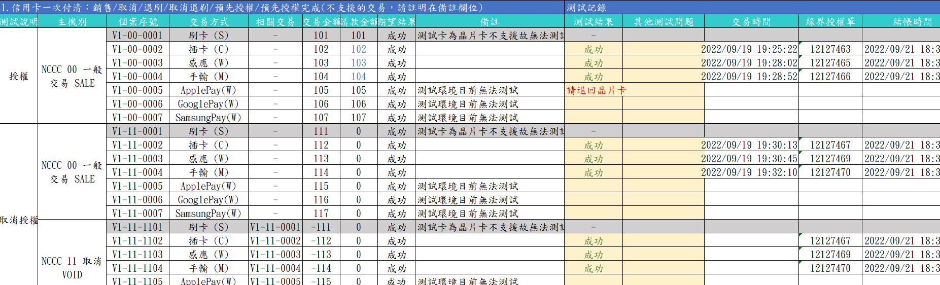Select the 測試環境目前無法測試 remark in row V1-00-0007
The image size is (940, 285).
click(490, 117)
